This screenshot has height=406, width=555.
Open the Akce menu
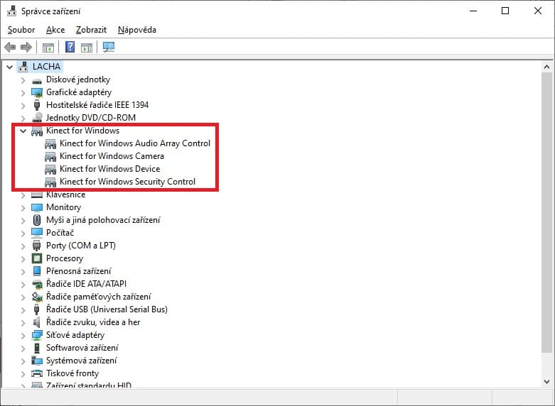point(55,30)
